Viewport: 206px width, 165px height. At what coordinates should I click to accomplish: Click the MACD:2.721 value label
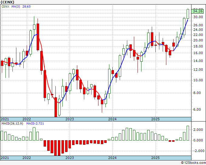point(35,124)
